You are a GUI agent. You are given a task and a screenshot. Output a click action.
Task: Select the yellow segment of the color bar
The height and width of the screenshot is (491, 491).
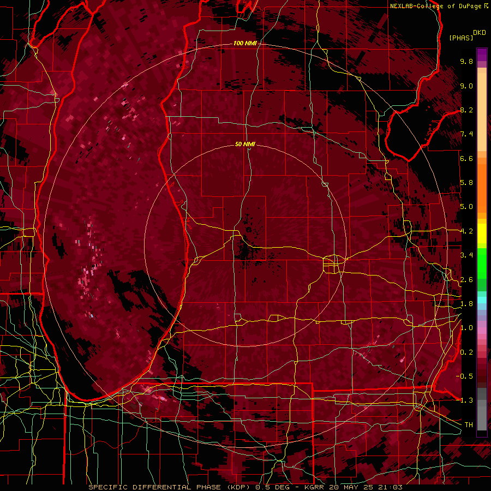[x=482, y=233]
